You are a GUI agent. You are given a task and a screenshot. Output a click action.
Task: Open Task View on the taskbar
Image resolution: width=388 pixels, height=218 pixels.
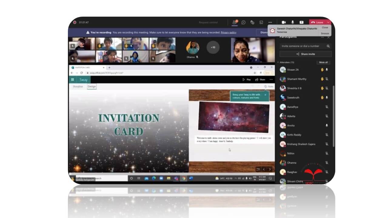point(139,178)
